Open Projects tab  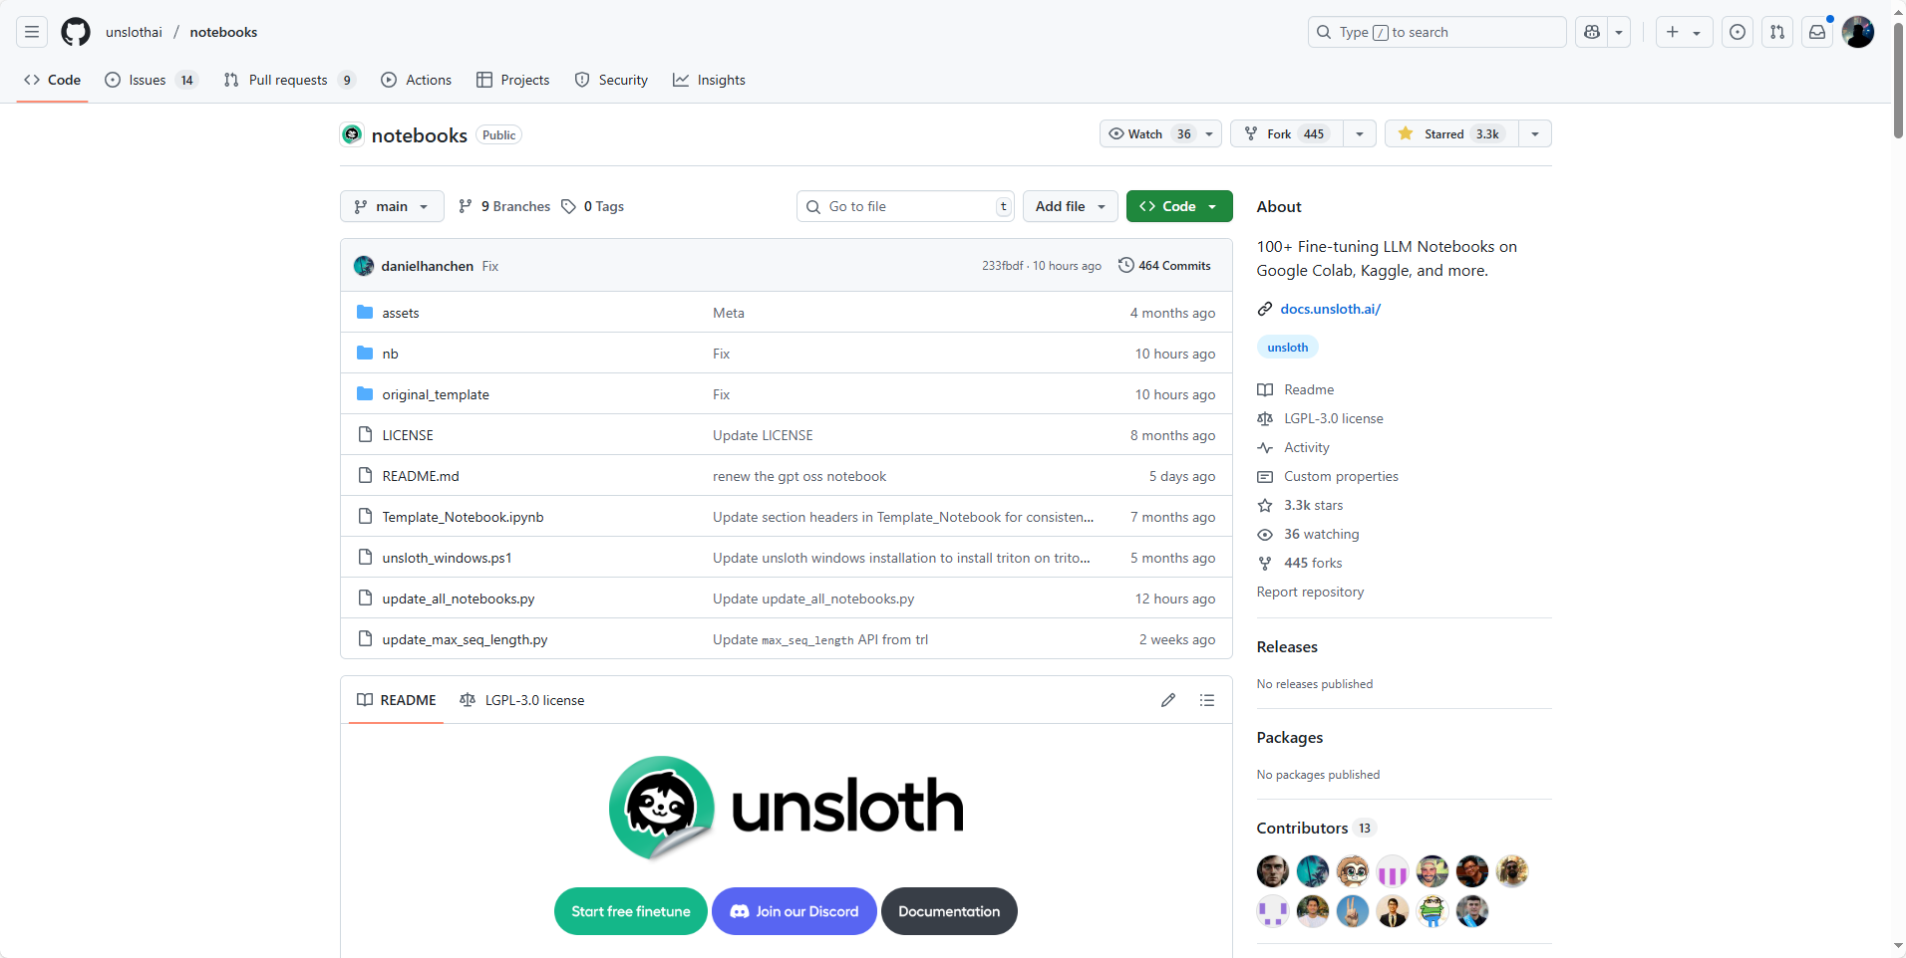click(x=512, y=80)
